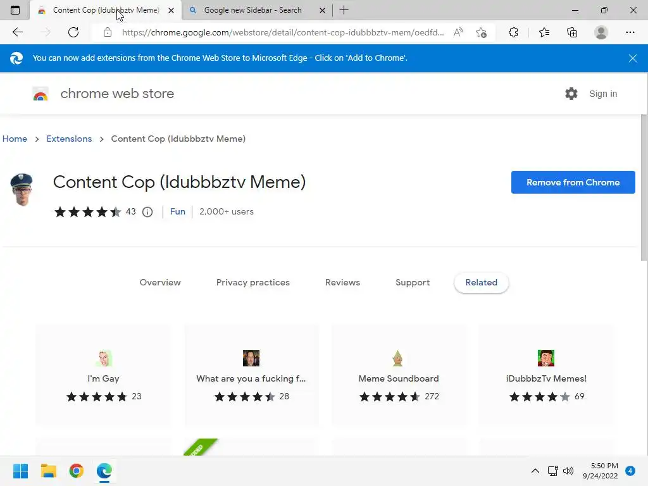Viewport: 648px width, 486px height.
Task: Switch to Overview tab
Action: 160,283
